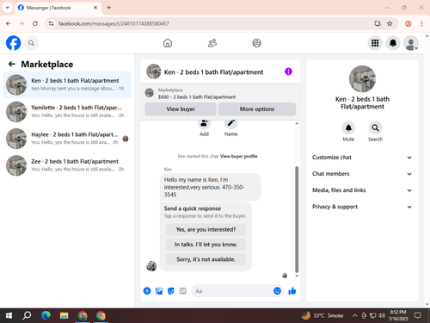The height and width of the screenshot is (323, 430).
Task: Click the Name pencil icon in chat
Action: click(230, 123)
